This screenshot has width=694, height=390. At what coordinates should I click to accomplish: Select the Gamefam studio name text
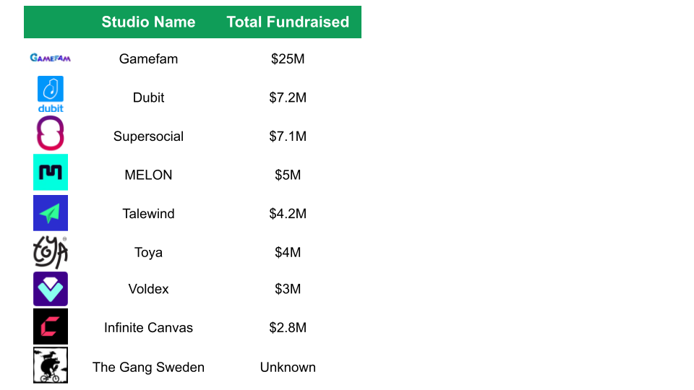148,58
